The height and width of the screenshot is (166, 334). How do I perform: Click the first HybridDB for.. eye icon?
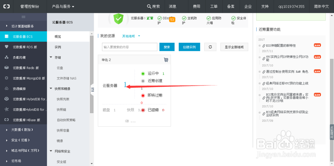[x=6, y=99]
